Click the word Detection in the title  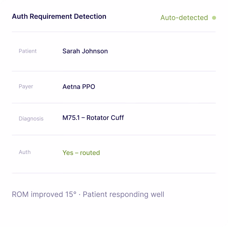[x=90, y=16]
